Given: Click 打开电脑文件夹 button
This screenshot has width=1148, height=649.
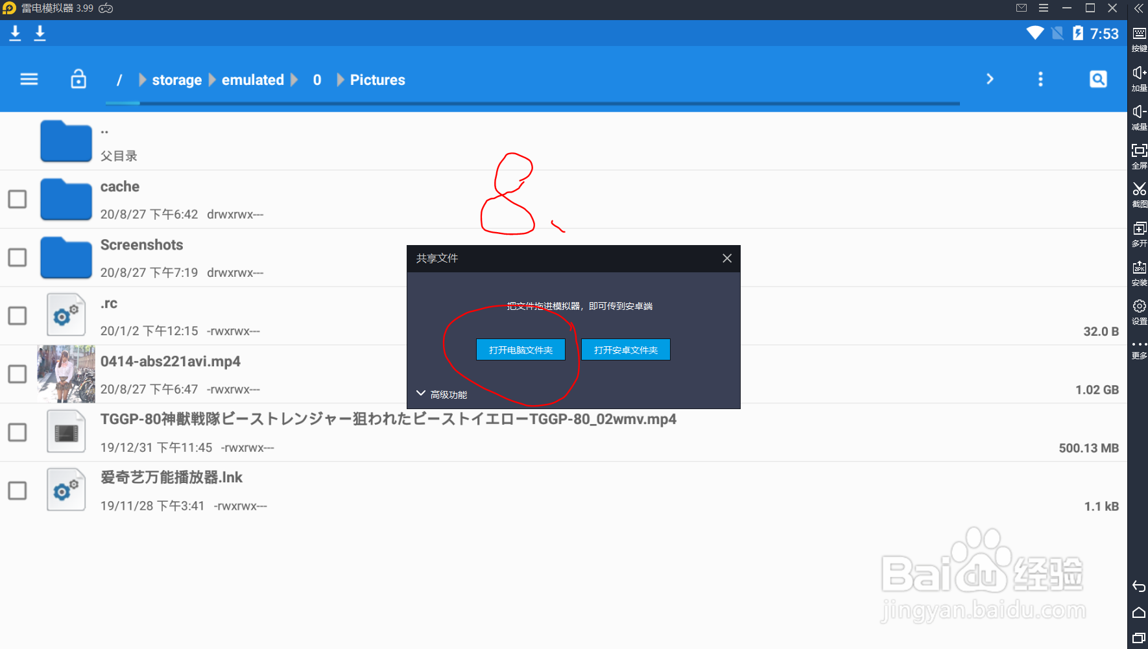Looking at the screenshot, I should click(x=521, y=349).
